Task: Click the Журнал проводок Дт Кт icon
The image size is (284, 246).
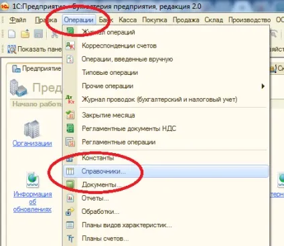Action: [x=70, y=100]
